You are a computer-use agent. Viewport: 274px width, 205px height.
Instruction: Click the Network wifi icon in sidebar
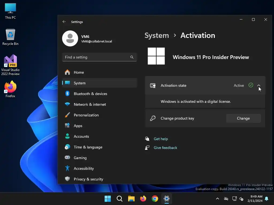tap(67, 104)
